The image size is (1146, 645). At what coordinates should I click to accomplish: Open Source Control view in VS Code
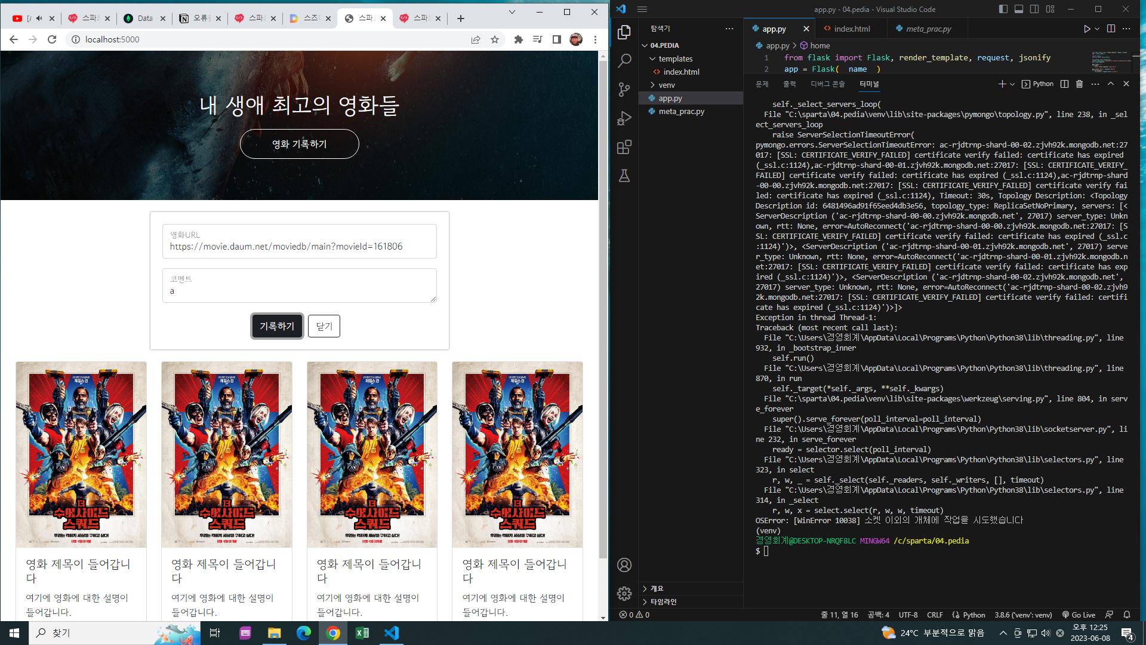pos(624,89)
